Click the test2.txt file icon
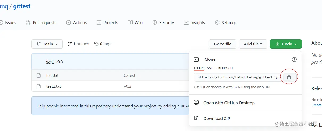Image resolution: width=322 pixels, height=131 pixels. pyautogui.click(x=39, y=86)
